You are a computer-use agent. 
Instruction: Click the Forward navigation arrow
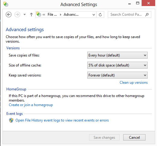(17, 15)
